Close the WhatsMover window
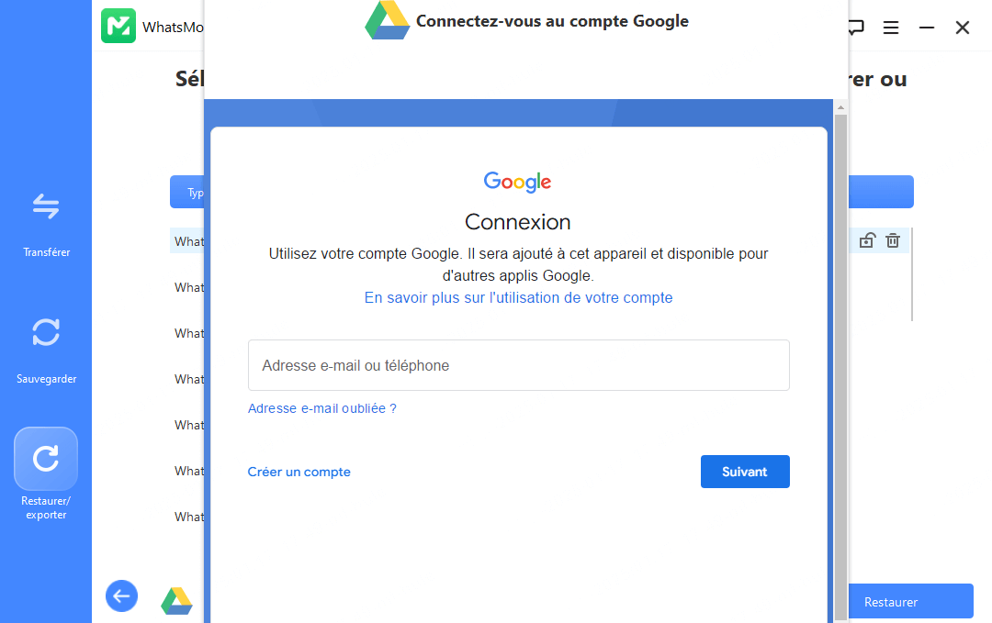The height and width of the screenshot is (623, 992). coord(963,28)
